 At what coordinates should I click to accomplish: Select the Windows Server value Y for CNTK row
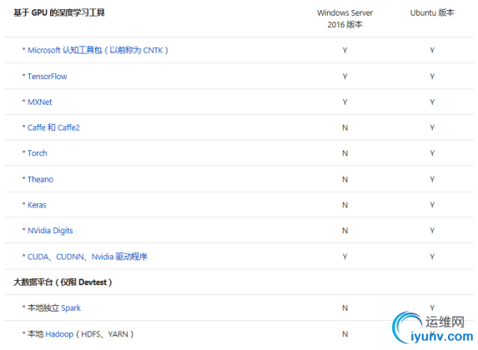tap(345, 50)
